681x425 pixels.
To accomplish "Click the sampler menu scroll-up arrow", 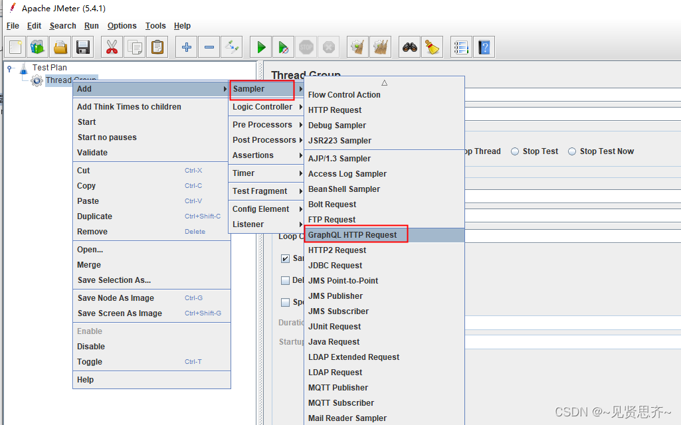I will (x=384, y=82).
